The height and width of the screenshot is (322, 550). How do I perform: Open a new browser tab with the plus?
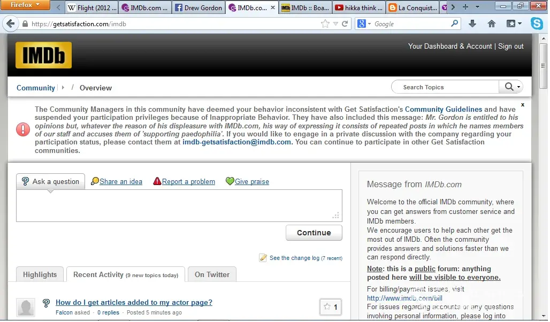tap(465, 7)
